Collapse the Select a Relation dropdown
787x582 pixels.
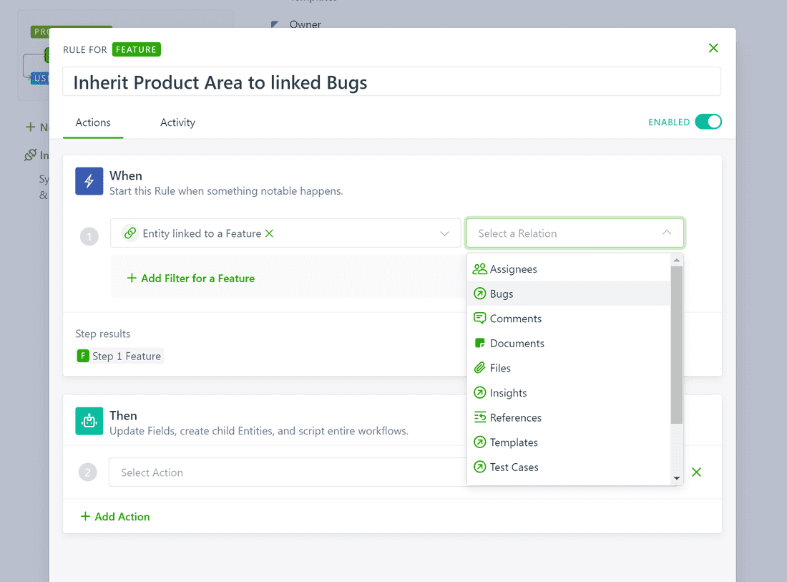pos(666,233)
